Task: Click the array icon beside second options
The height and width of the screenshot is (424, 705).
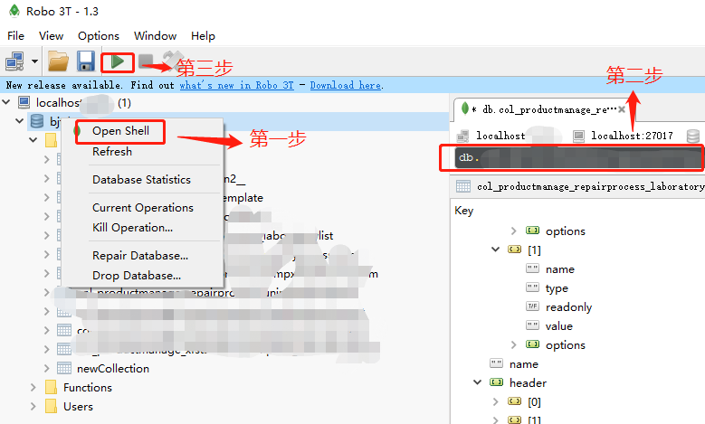Action: click(x=532, y=344)
